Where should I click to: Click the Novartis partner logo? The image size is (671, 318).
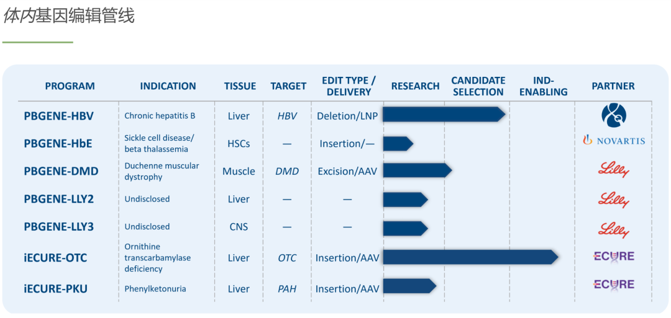(614, 141)
